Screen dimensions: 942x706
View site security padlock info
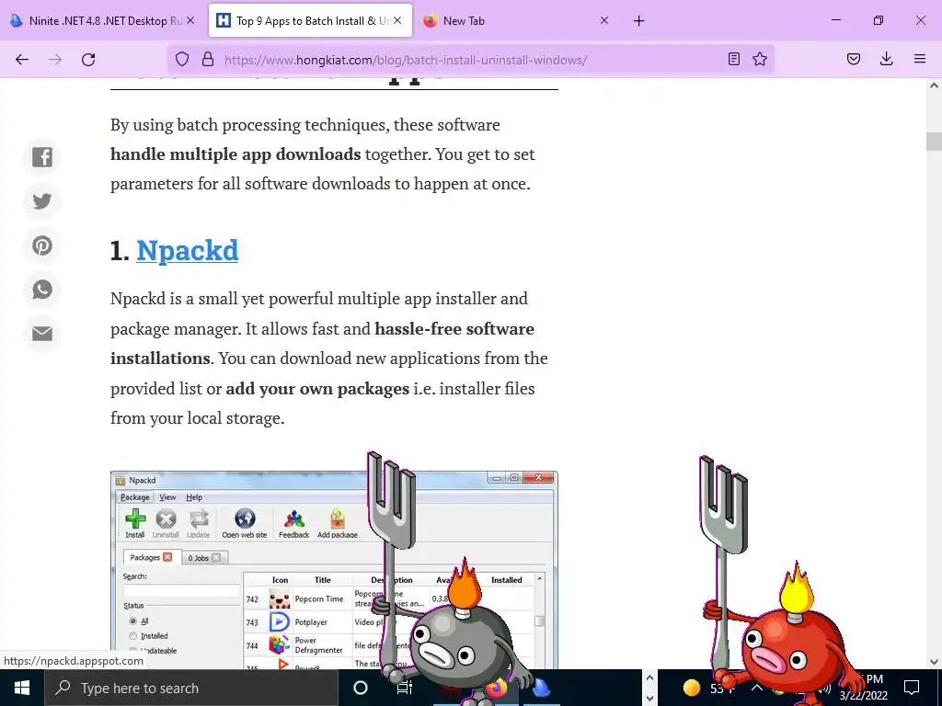pyautogui.click(x=208, y=59)
